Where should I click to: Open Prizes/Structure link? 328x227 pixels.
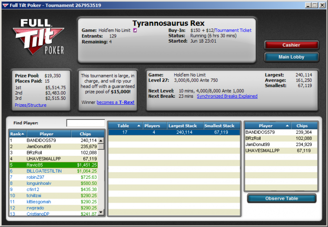click(30, 105)
